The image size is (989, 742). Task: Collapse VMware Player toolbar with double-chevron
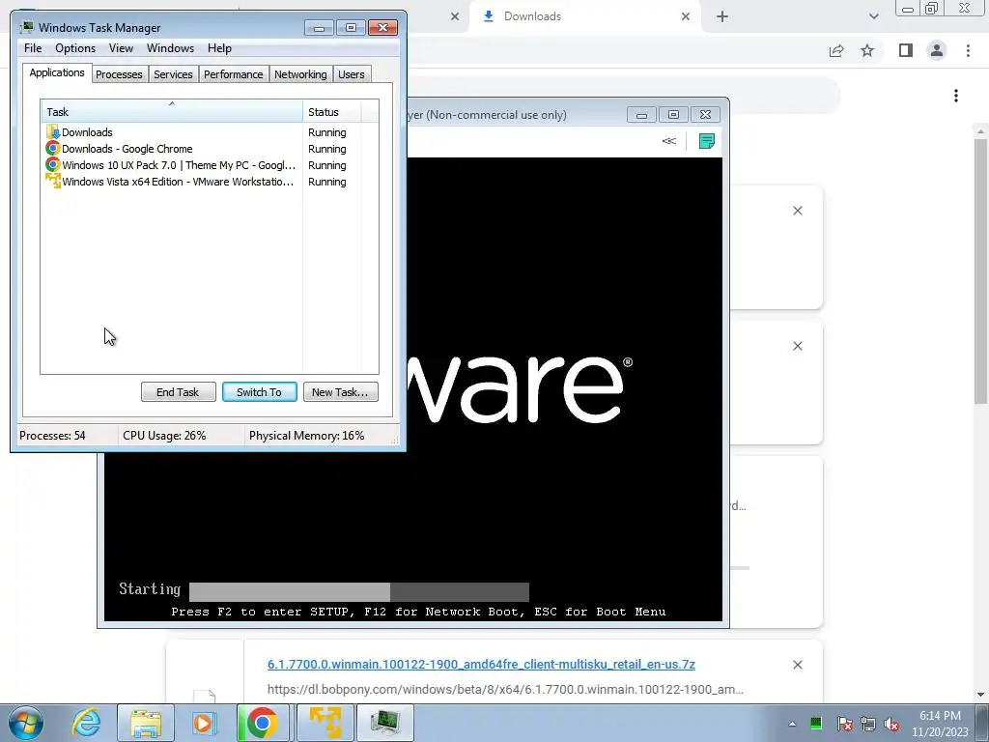pyautogui.click(x=668, y=141)
